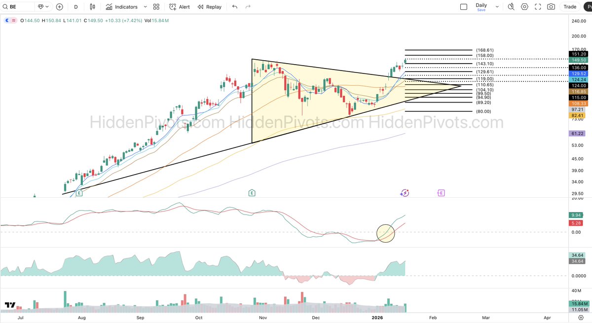592x323 pixels.
Task: Select the 108.33 orange axis label
Action: (578, 104)
